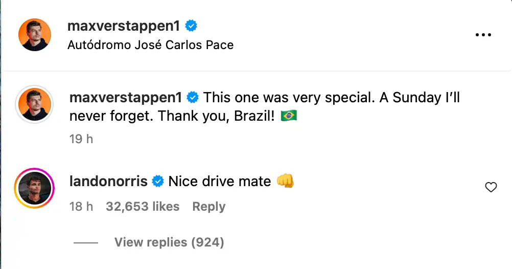Image resolution: width=512 pixels, height=269 pixels.
Task: Show who liked via 32,653 likes
Action: 143,207
